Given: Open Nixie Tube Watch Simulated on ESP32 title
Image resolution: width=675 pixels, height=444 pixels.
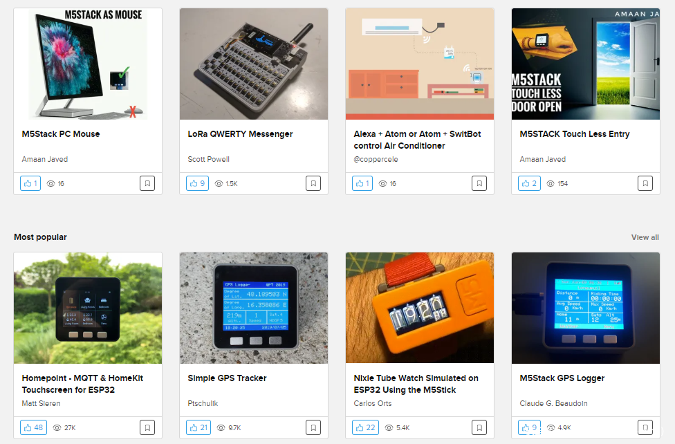Looking at the screenshot, I should tap(416, 384).
